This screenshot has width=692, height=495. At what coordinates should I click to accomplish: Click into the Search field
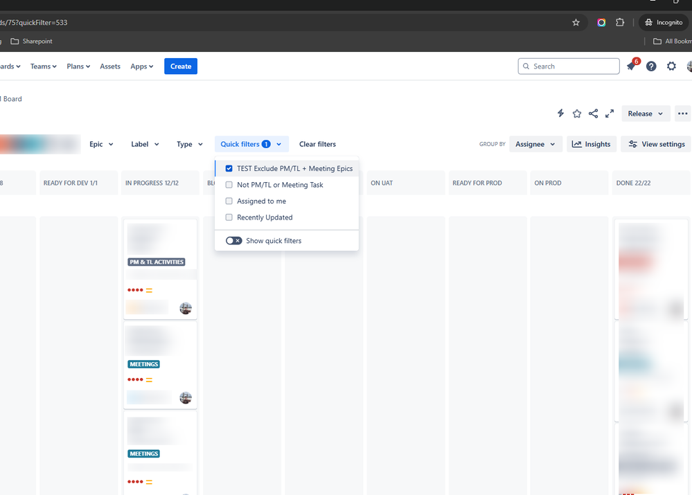[x=569, y=66]
